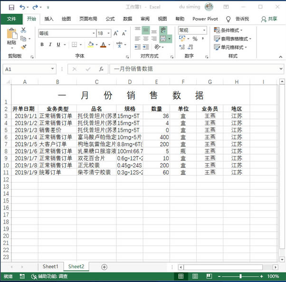Apply comma style format
The image size is (286, 282).
pos(203,39)
